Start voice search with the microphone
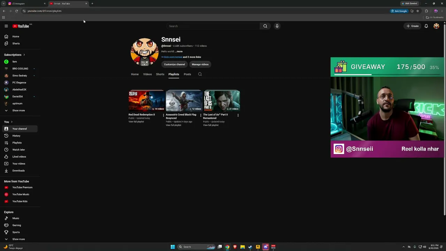Image resolution: width=446 pixels, height=251 pixels. (277, 26)
